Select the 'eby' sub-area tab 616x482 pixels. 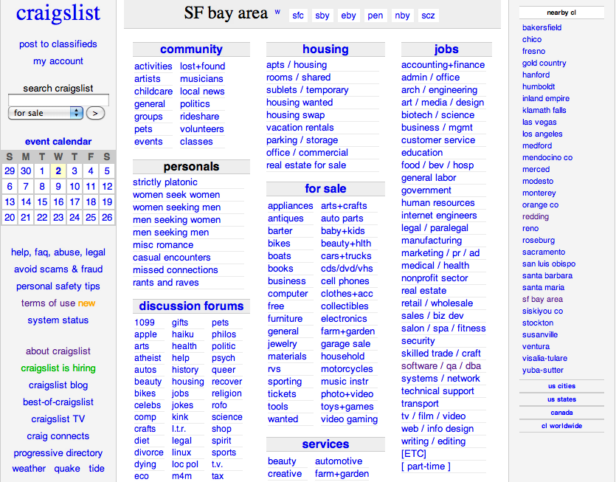pyautogui.click(x=348, y=16)
